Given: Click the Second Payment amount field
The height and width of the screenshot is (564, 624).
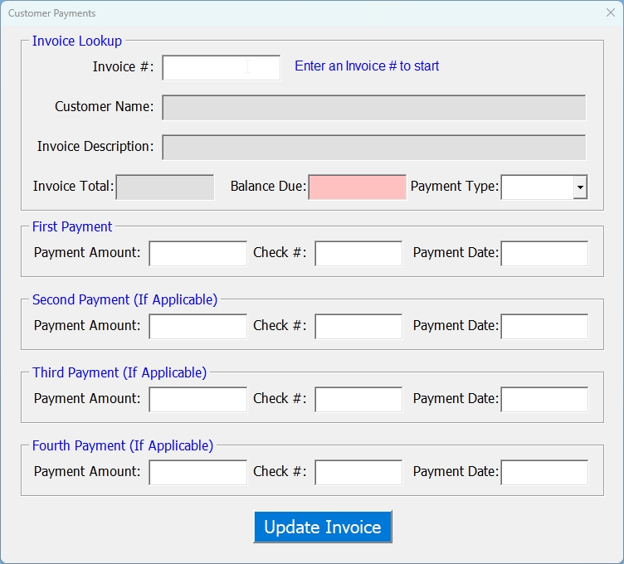Looking at the screenshot, I should click(197, 327).
